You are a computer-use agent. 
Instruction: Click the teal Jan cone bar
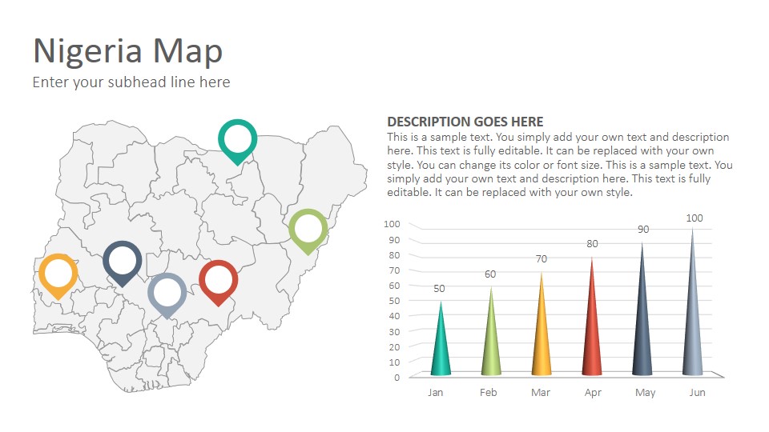[441, 339]
